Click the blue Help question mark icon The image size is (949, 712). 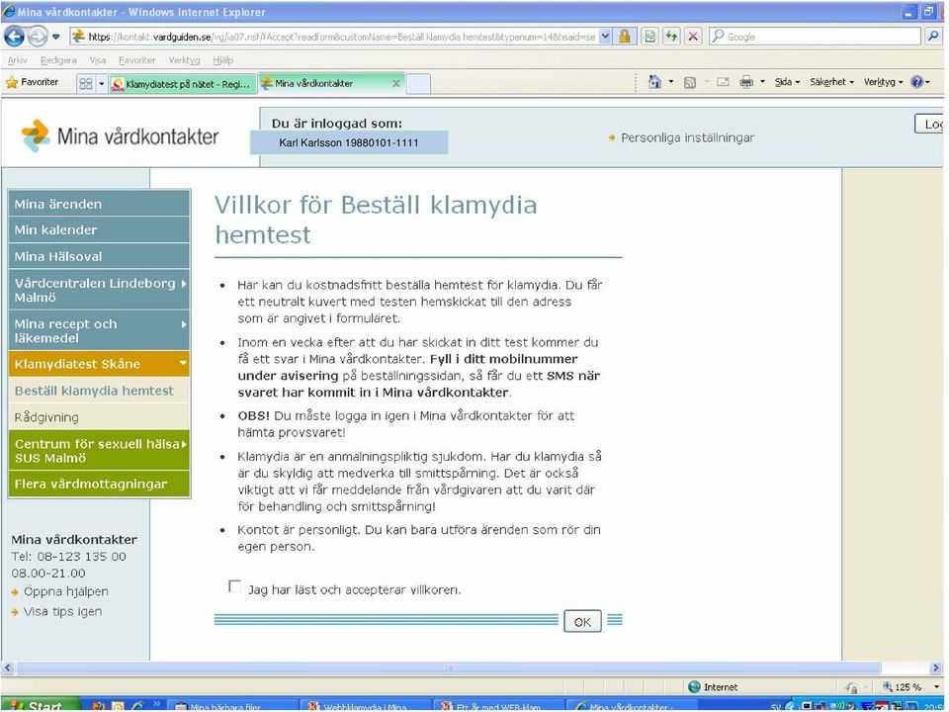[917, 82]
